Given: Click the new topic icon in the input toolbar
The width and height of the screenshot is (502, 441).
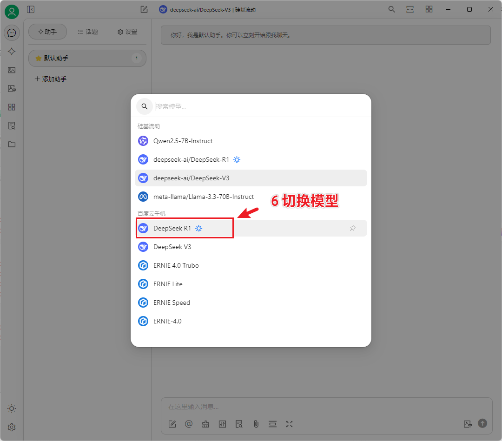Looking at the screenshot, I should tap(172, 424).
